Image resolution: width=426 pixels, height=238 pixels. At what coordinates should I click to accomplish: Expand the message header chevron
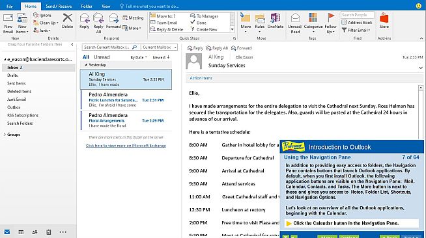tap(421, 68)
